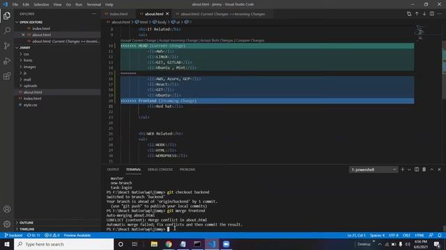This screenshot has width=446, height=250.
Task: Split the terminal panel
Action: pyautogui.click(x=417, y=169)
